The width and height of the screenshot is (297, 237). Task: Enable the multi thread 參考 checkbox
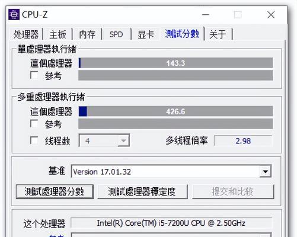[x=34, y=124]
